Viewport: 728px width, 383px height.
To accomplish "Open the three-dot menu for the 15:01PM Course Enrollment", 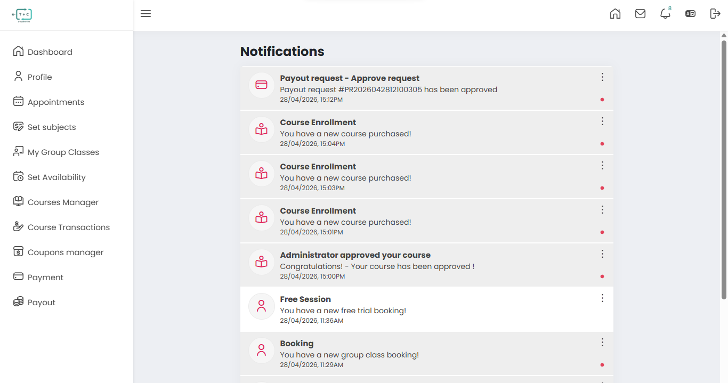I will [602, 210].
